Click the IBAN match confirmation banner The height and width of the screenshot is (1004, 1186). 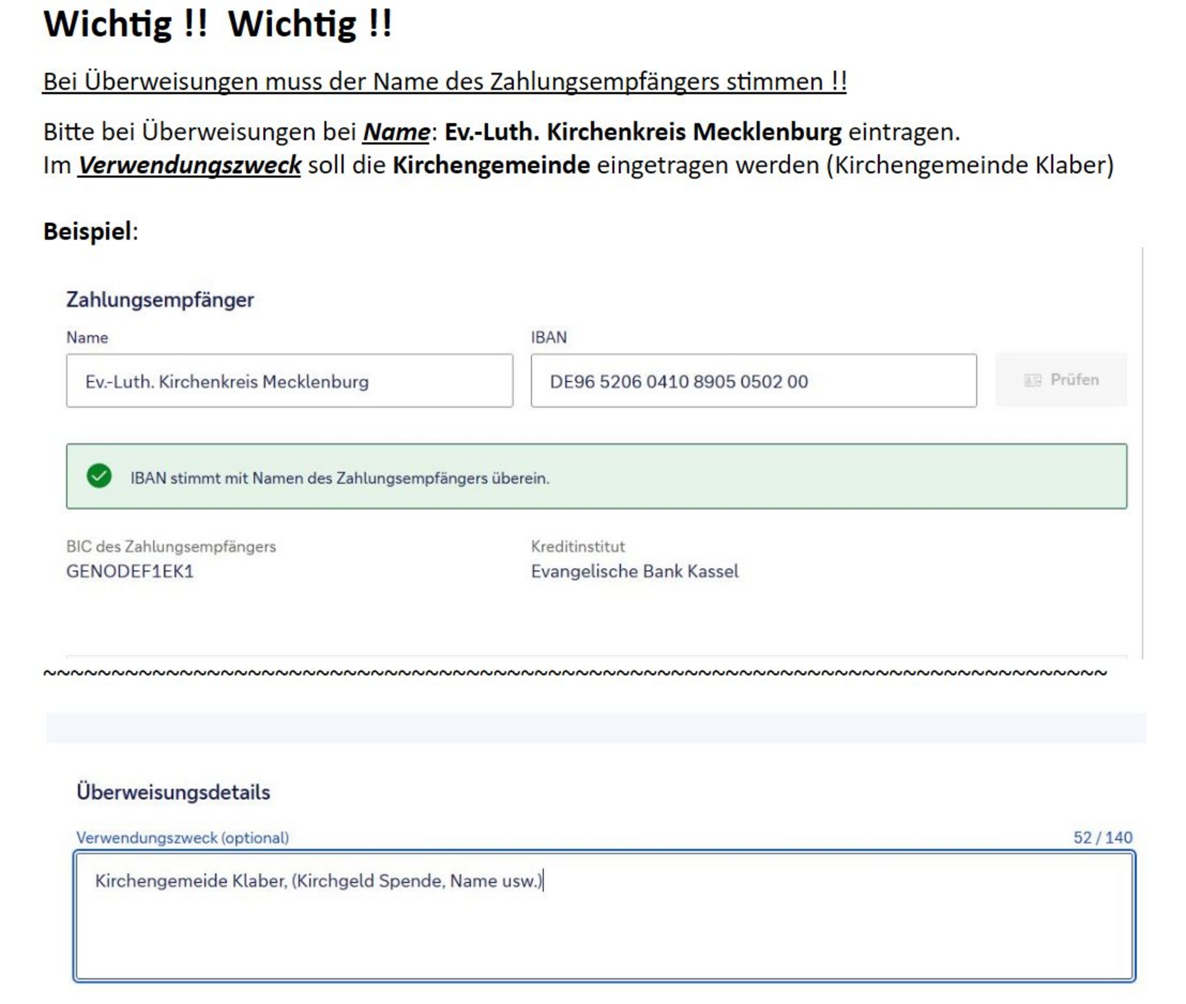click(x=596, y=476)
